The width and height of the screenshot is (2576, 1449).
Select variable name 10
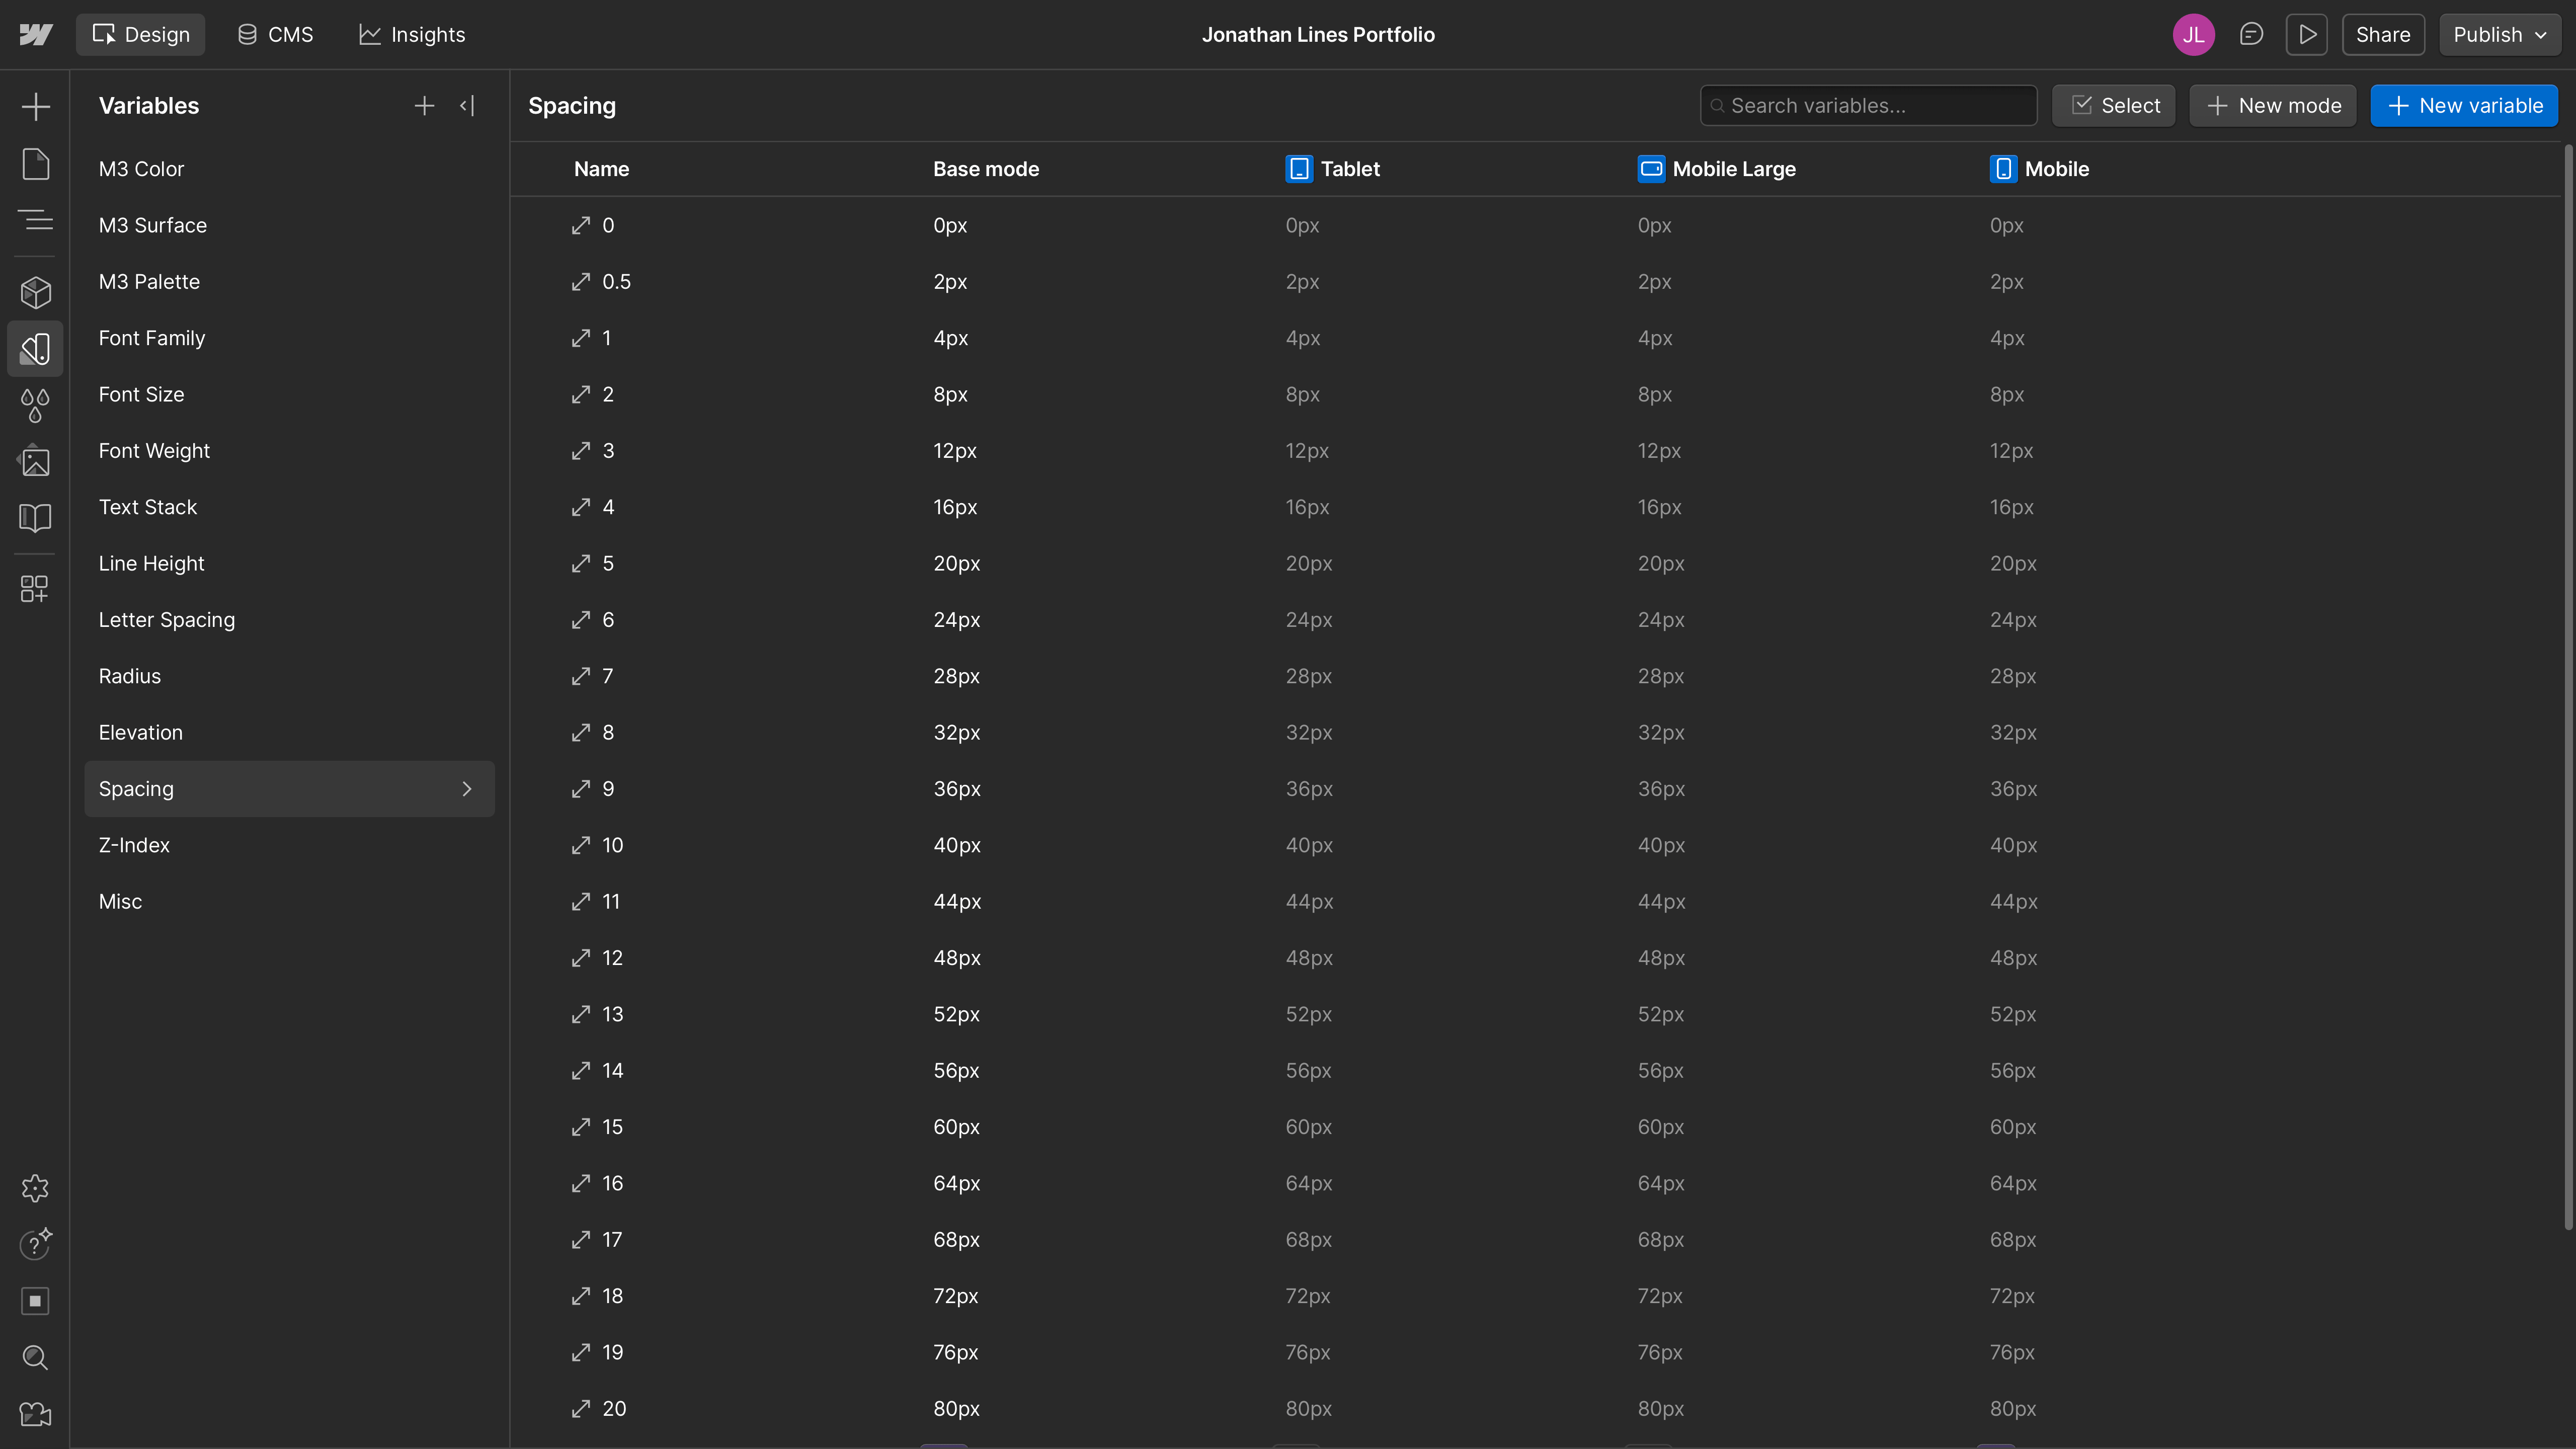click(x=612, y=845)
